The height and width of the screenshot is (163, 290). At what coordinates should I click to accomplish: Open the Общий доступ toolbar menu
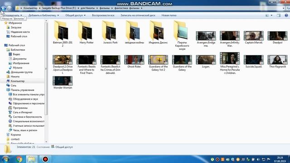click(x=75, y=15)
